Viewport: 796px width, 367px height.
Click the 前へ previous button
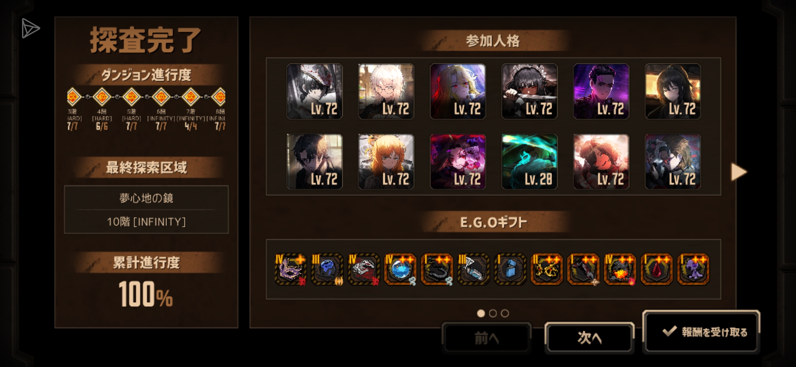tap(486, 338)
